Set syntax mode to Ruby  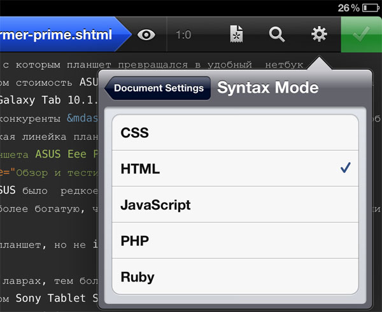(x=235, y=277)
